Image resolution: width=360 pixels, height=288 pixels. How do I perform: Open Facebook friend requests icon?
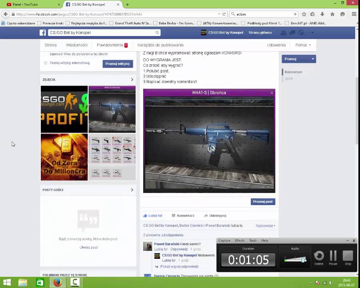click(283, 33)
